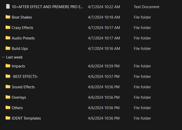Click the Sound Effects folder icon

[x=8, y=87]
